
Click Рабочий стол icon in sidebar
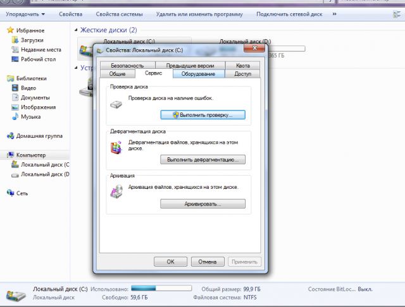[x=15, y=59]
